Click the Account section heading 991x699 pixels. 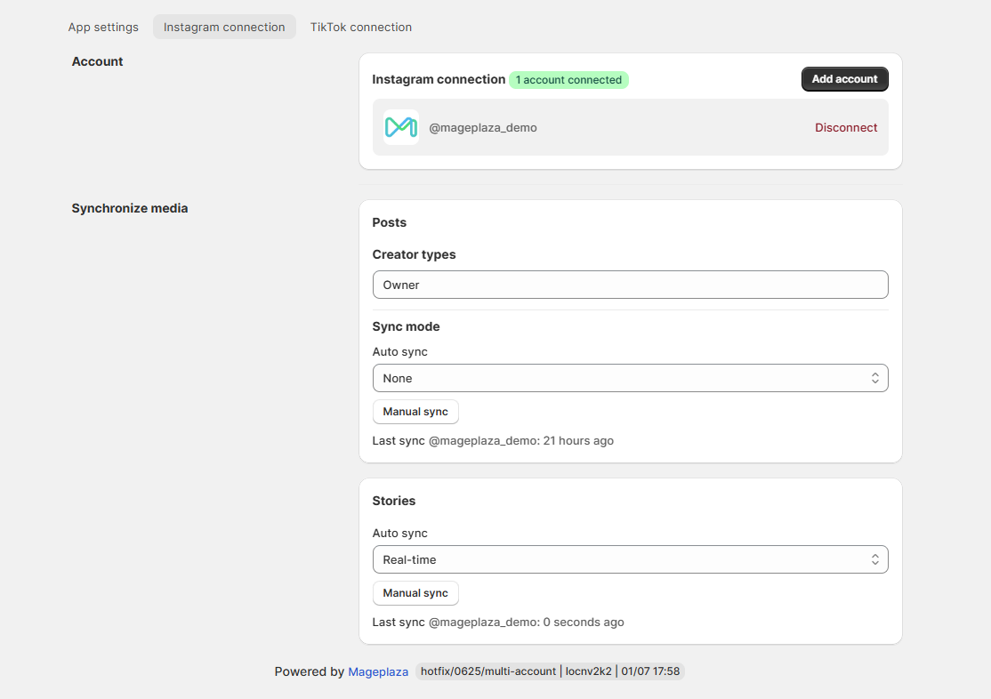(x=97, y=61)
